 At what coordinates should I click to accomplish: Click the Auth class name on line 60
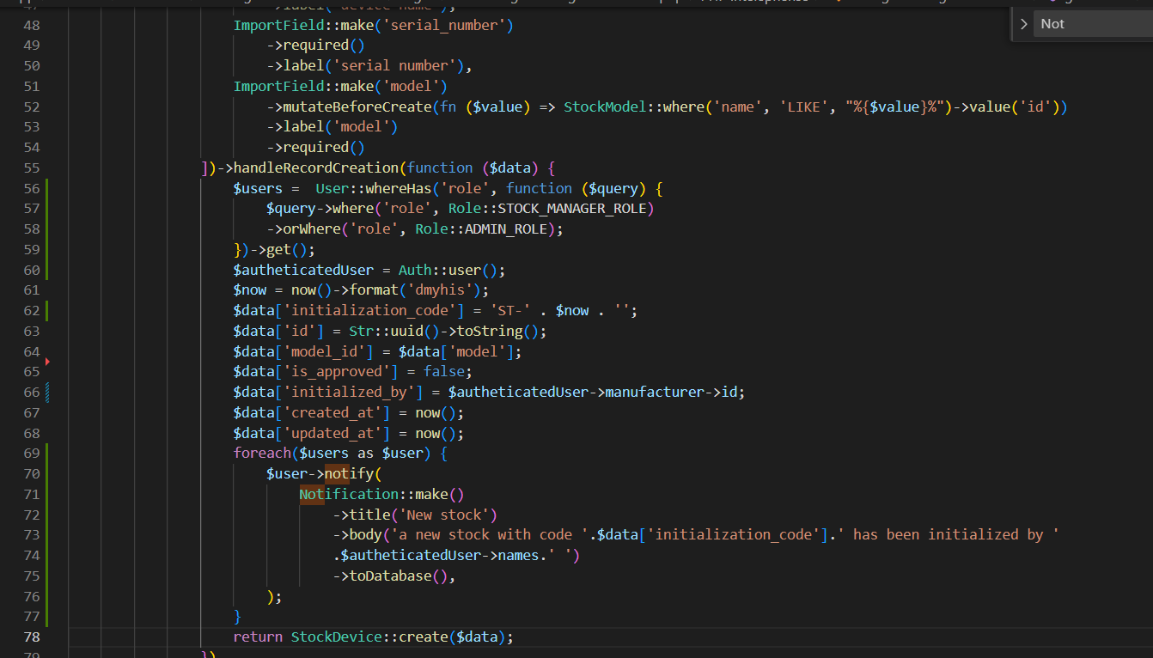pos(415,270)
